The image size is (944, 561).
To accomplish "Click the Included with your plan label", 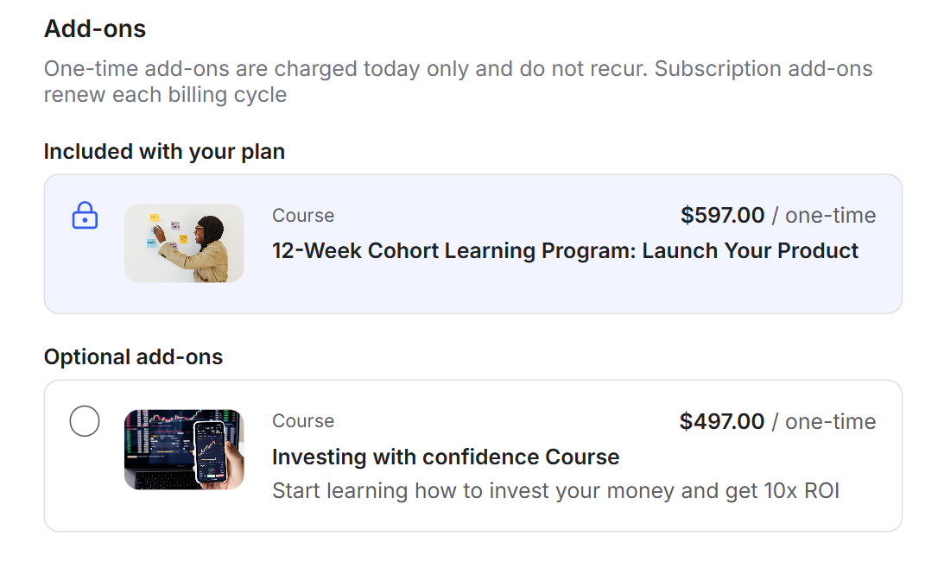I will pos(164,152).
